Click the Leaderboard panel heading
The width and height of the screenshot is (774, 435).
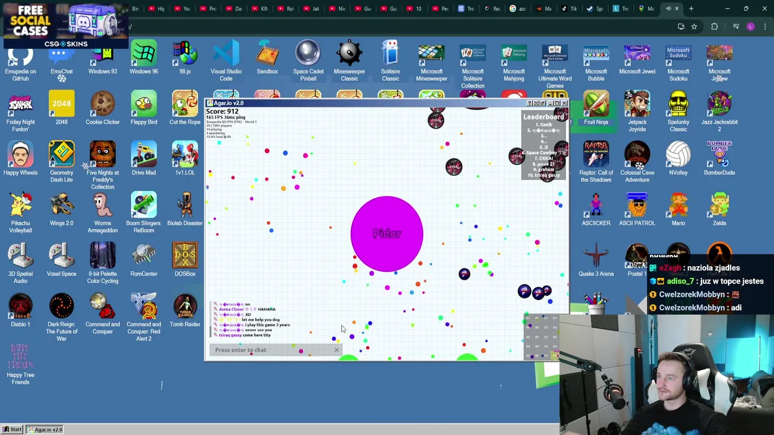[x=544, y=117]
